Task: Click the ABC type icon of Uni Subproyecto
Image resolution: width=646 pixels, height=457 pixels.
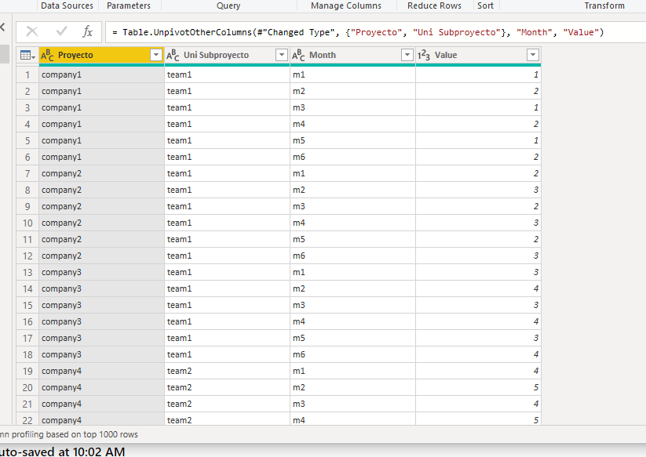Action: point(173,55)
